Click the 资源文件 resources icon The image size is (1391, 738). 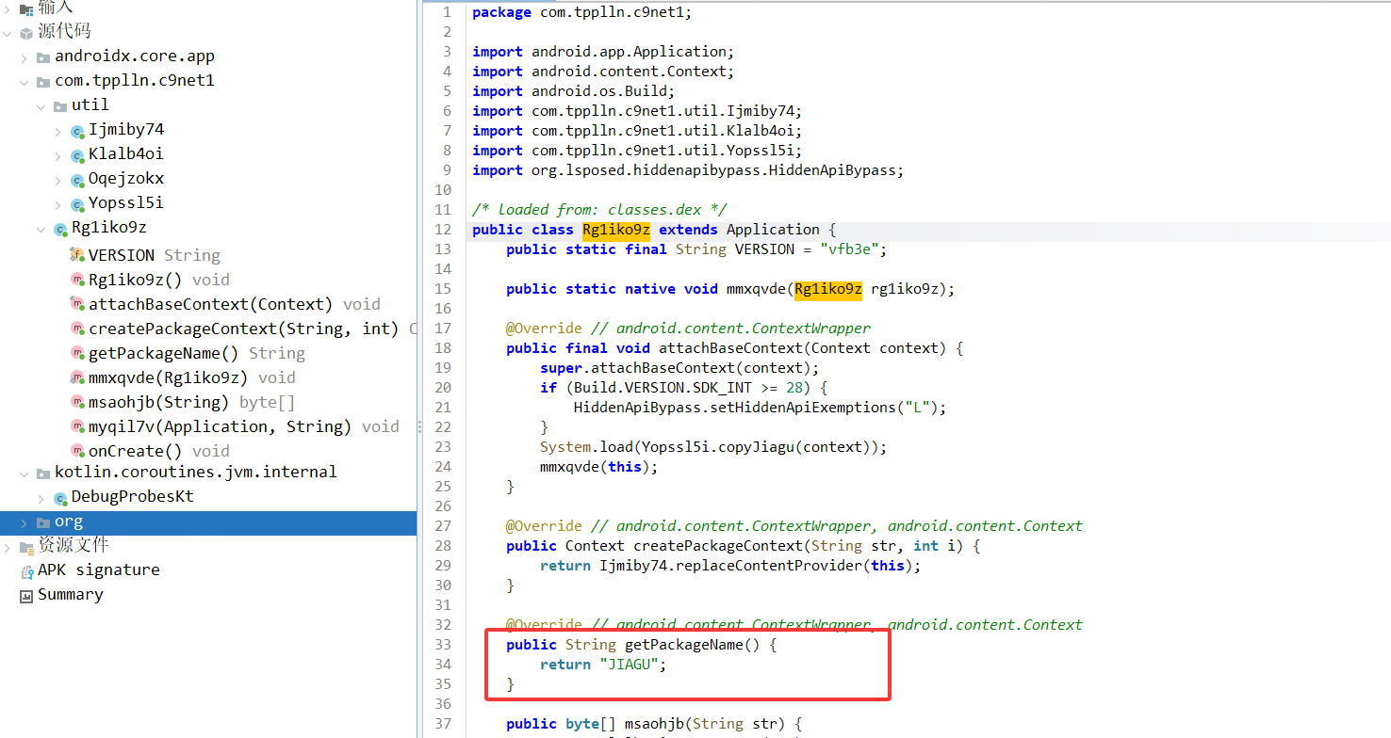26,546
